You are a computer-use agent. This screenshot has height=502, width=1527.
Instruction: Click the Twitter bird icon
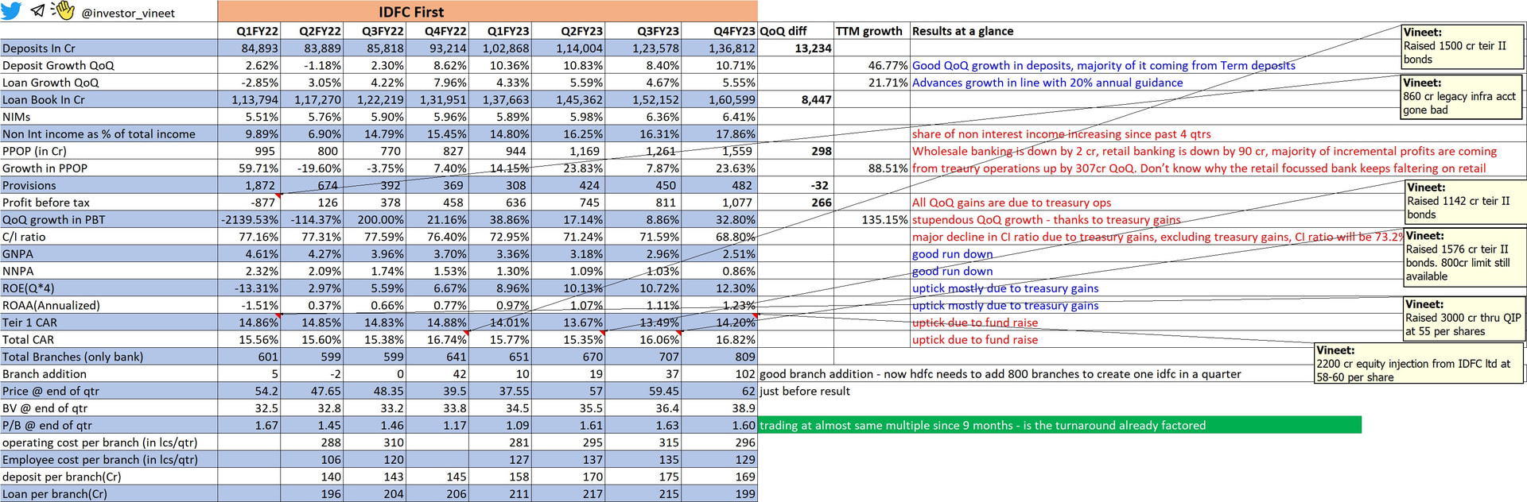11,10
